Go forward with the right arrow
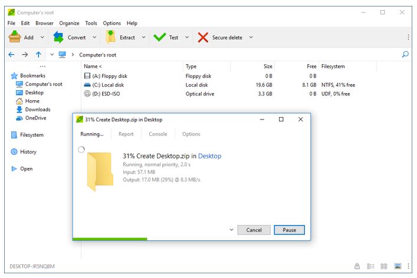The width and height of the screenshot is (417, 278). click(25, 55)
